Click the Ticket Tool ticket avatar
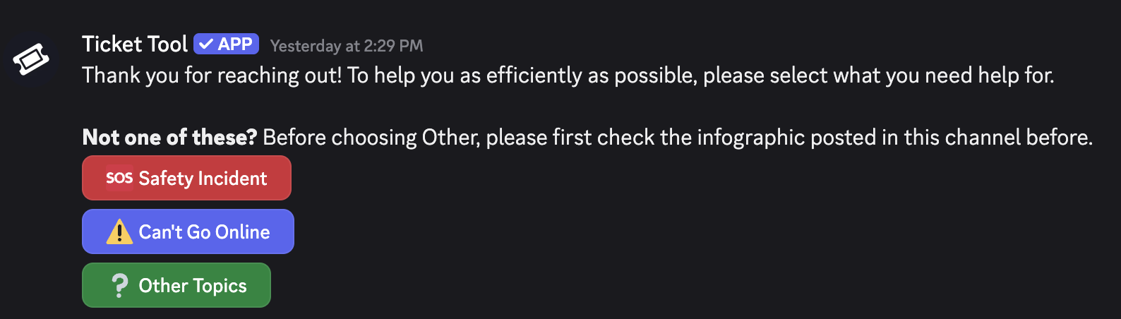 point(31,59)
